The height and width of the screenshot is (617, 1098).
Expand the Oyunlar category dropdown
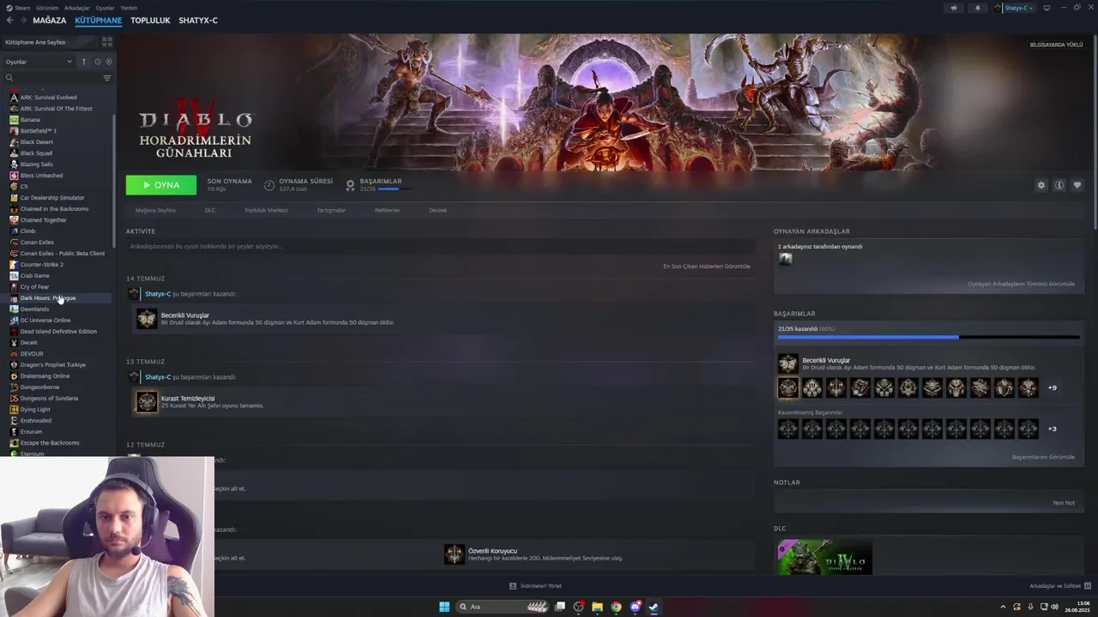coord(39,62)
